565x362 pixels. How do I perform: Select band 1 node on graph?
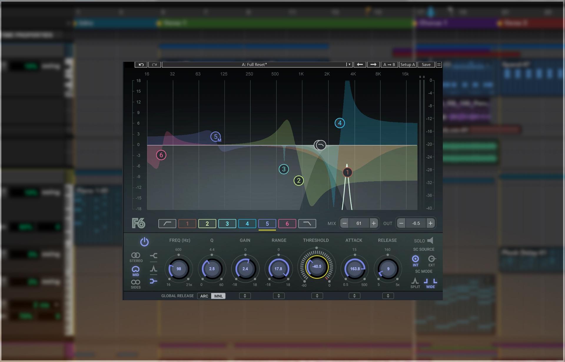click(347, 172)
